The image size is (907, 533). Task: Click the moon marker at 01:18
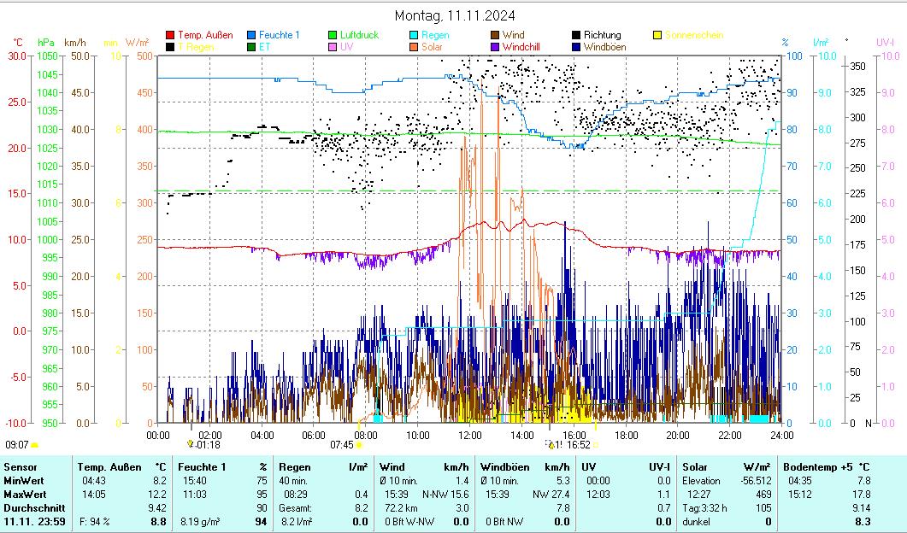[x=190, y=444]
